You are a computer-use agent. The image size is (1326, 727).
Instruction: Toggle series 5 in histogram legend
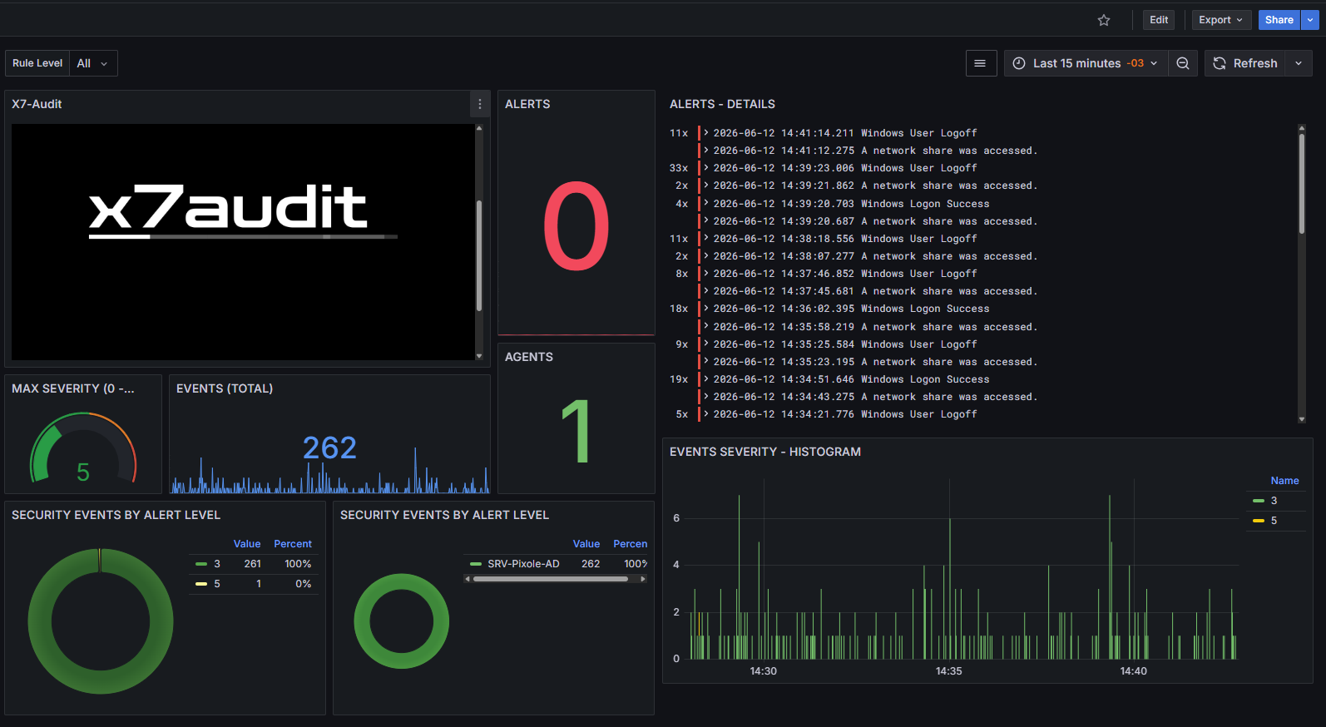[1274, 521]
